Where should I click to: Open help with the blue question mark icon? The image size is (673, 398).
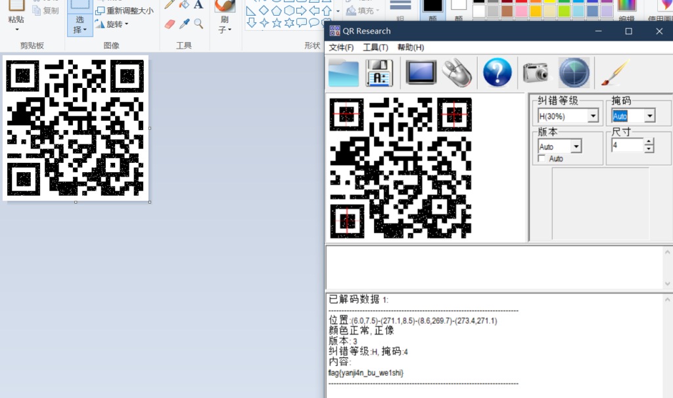pyautogui.click(x=497, y=73)
